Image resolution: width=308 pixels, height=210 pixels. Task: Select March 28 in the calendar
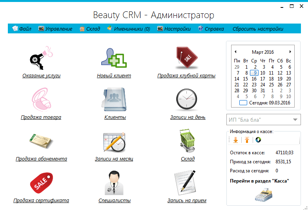tap(237, 91)
